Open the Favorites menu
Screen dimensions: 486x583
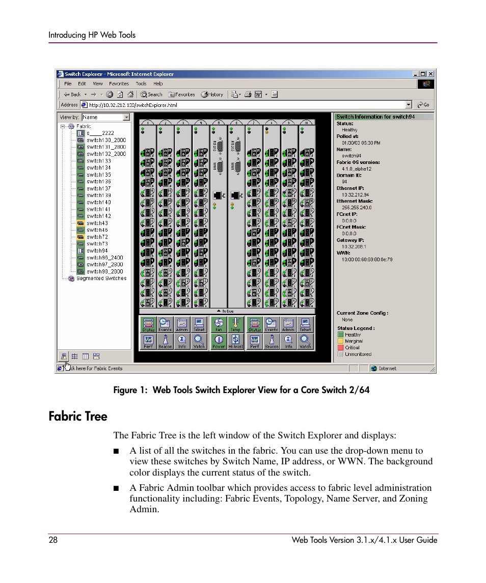point(119,84)
